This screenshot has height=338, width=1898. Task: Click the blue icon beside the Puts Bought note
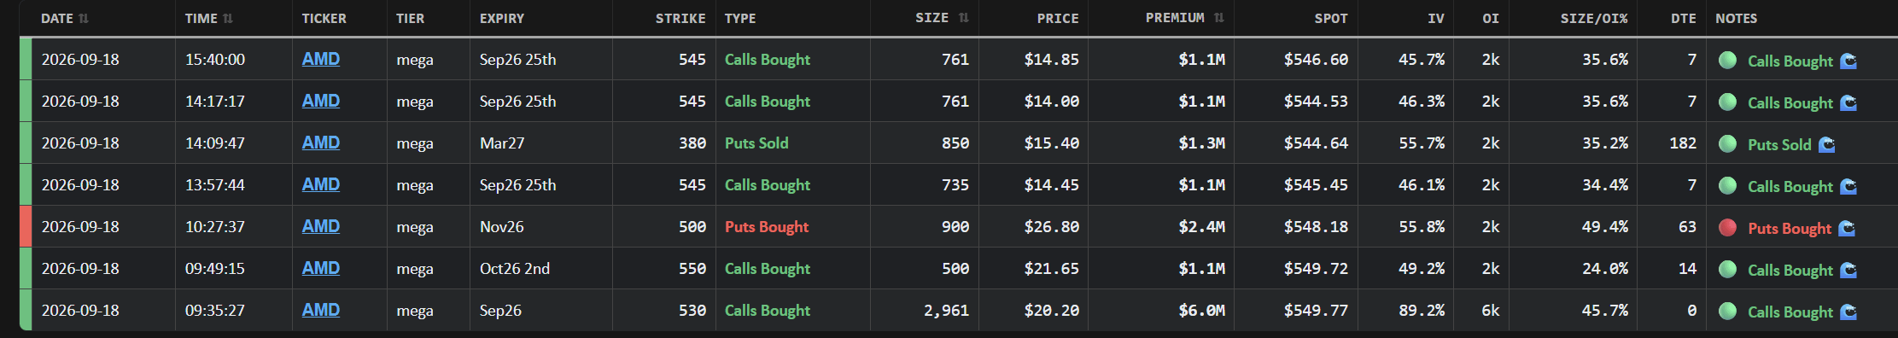[1847, 228]
